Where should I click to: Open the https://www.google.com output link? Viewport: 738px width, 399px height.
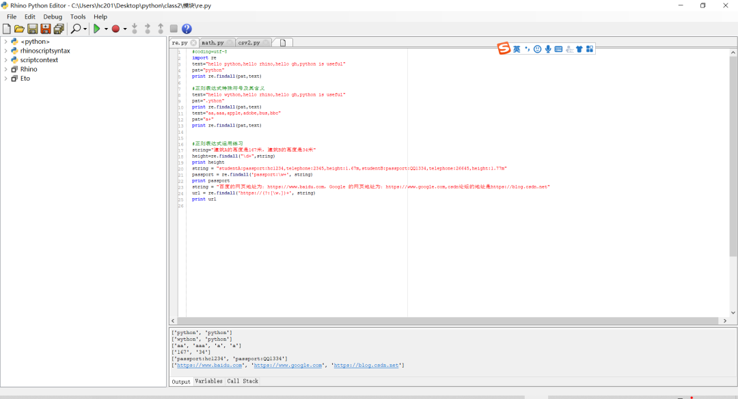[288, 365]
